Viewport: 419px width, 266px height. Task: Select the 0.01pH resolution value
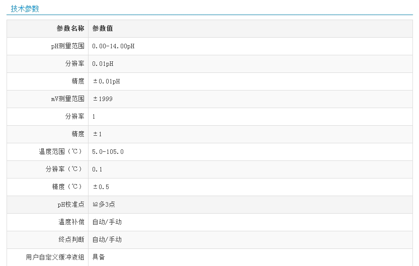coord(103,64)
